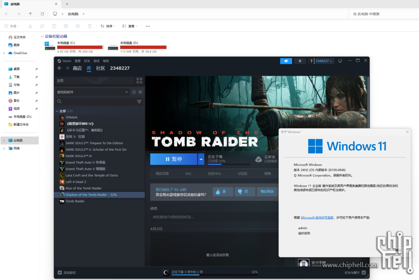The width and height of the screenshot is (419, 280).
Task: Open the 讨论区 discussions tab
Action: pos(243,174)
